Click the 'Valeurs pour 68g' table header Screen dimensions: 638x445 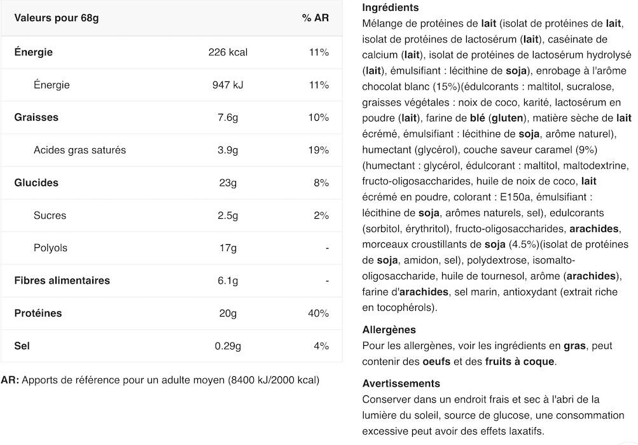tap(56, 18)
